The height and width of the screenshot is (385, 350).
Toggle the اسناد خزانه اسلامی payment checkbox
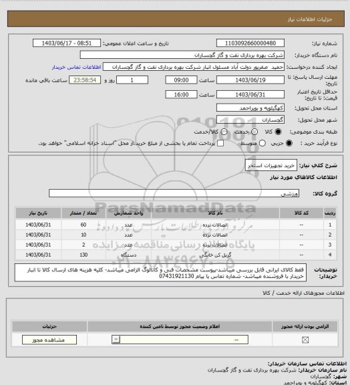click(x=220, y=143)
